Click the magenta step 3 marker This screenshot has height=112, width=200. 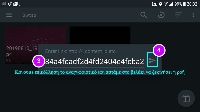pos(39,61)
